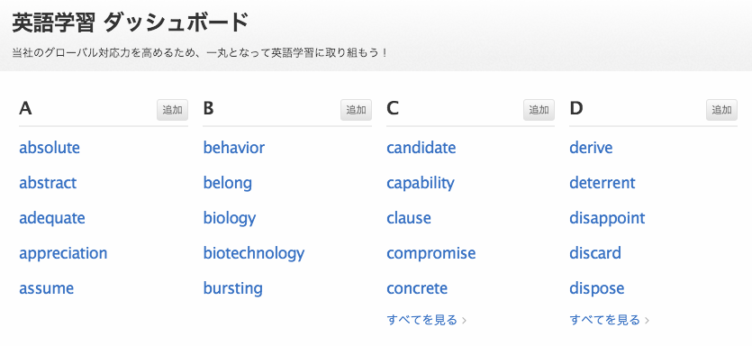This screenshot has height=346, width=752.
Task: Open the word 'absolute'
Action: (50, 148)
